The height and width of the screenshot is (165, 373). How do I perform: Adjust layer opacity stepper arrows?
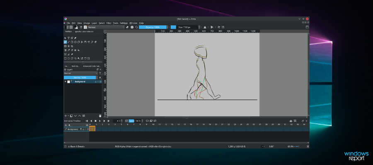[x=97, y=78]
